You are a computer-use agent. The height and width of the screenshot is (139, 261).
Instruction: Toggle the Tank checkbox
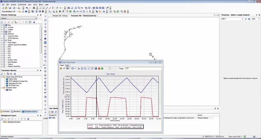coord(4,32)
